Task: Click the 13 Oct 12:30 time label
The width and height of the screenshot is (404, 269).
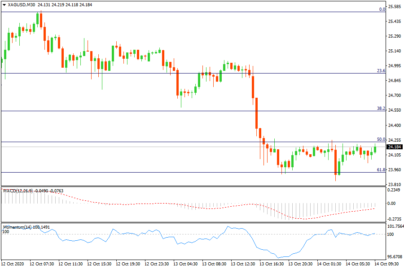Action: 244,264
